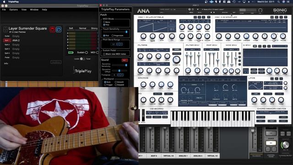Screen dimensions: 293x165
Task: Click the first icon button beside G-ENV label
Action: (x=255, y=46)
